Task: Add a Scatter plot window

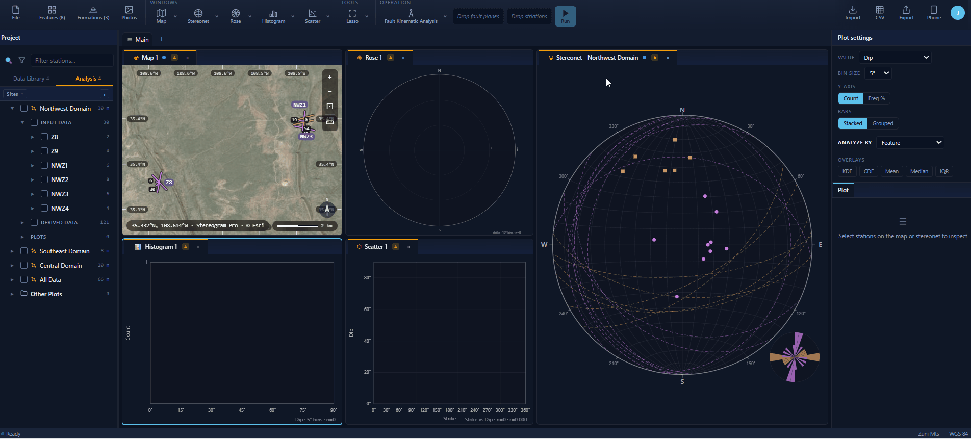Action: (x=313, y=16)
